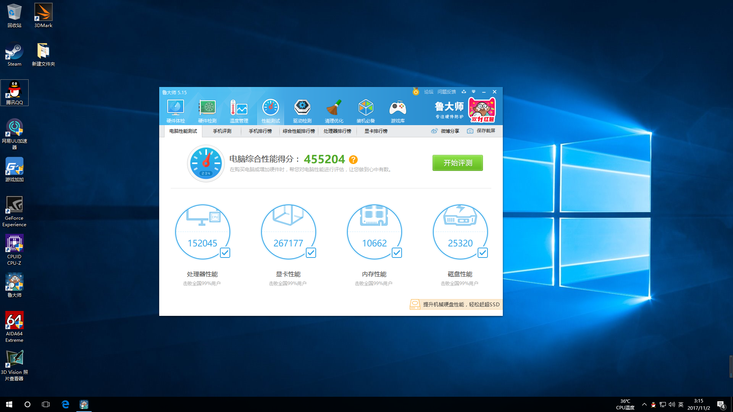
Task: Click the 双11红包 promo mascot banner
Action: (x=482, y=109)
